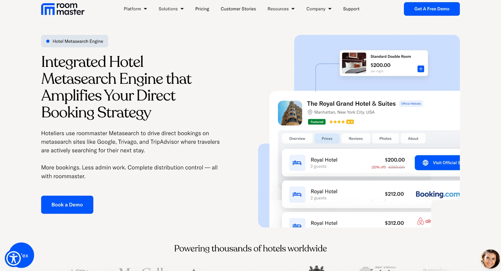
Task: Click the Book a Demo button
Action: click(67, 205)
